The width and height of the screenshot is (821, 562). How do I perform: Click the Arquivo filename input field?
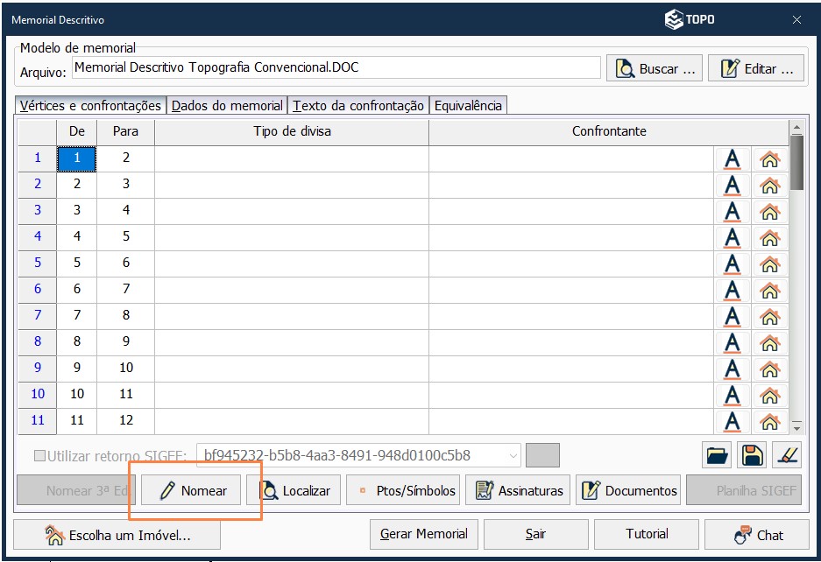click(x=334, y=67)
